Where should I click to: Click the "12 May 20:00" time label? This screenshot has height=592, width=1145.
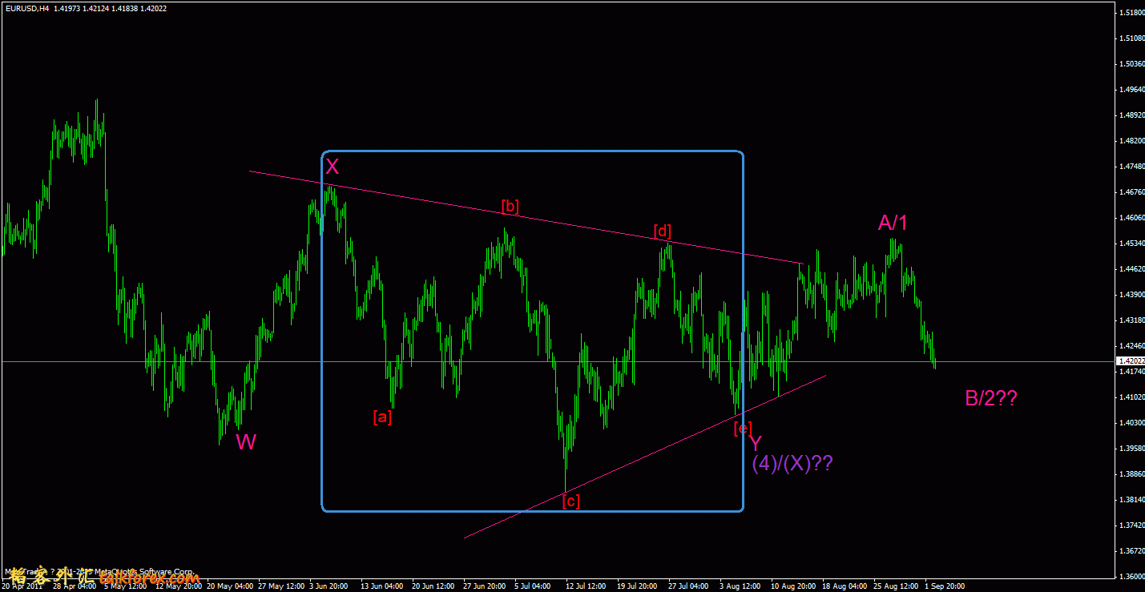click(x=178, y=586)
